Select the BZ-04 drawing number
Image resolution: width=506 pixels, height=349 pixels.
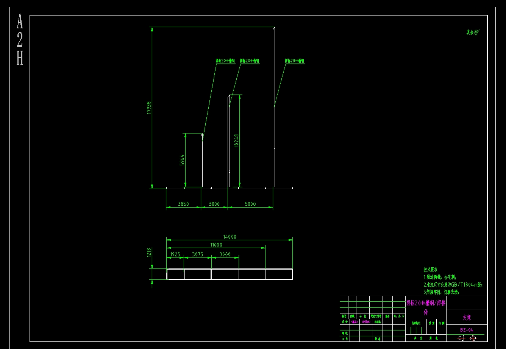[x=467, y=330]
